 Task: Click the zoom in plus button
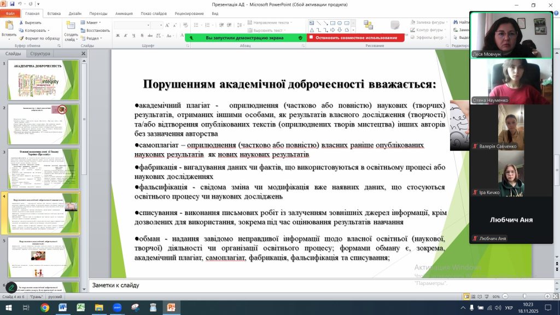click(x=547, y=296)
